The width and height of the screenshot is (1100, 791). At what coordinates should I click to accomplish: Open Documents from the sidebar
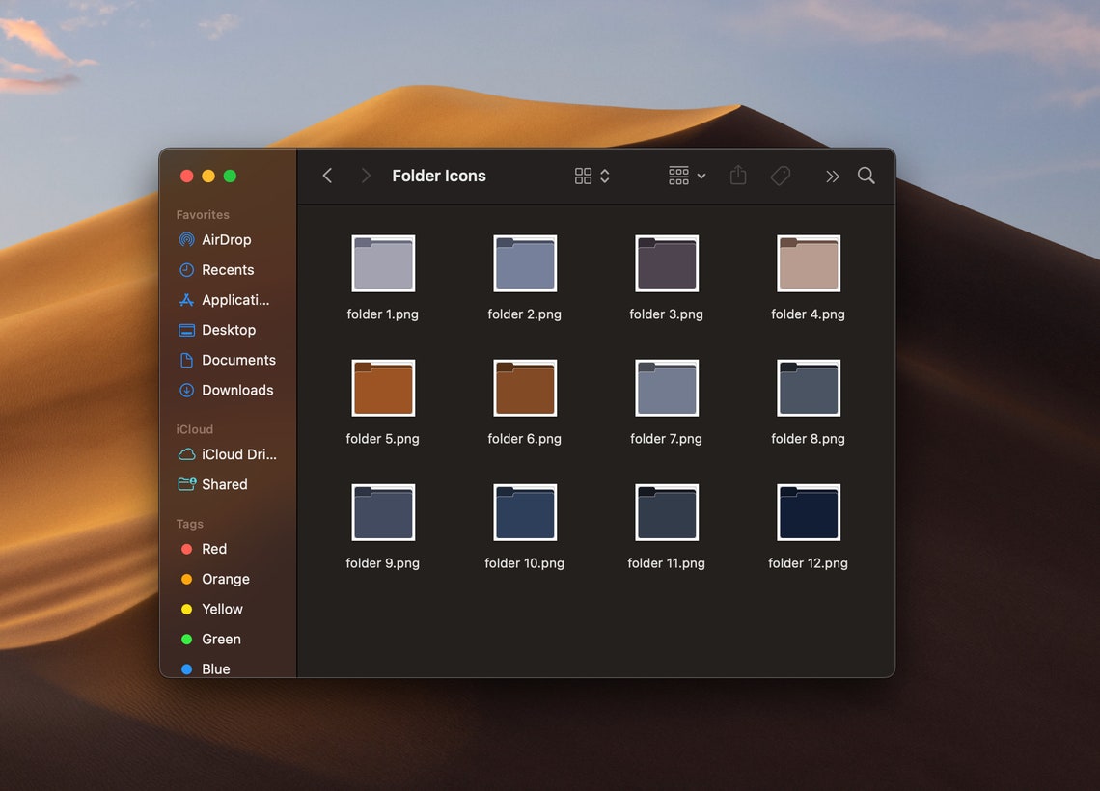click(x=236, y=360)
